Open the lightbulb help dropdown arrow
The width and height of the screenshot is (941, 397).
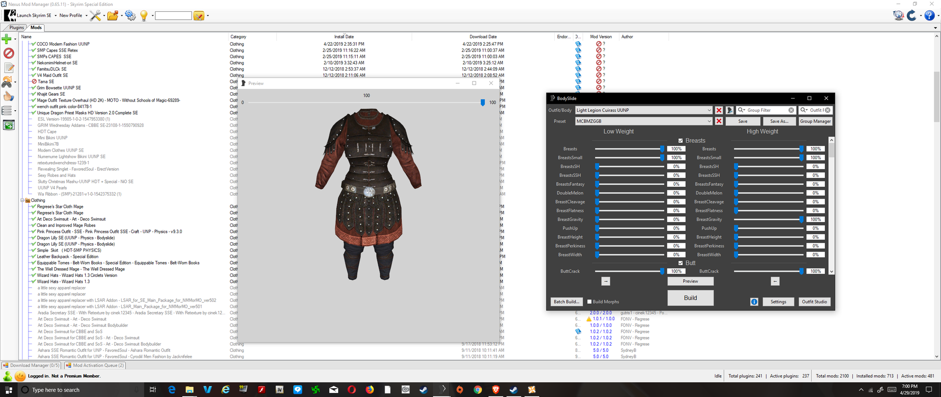pyautogui.click(x=152, y=16)
